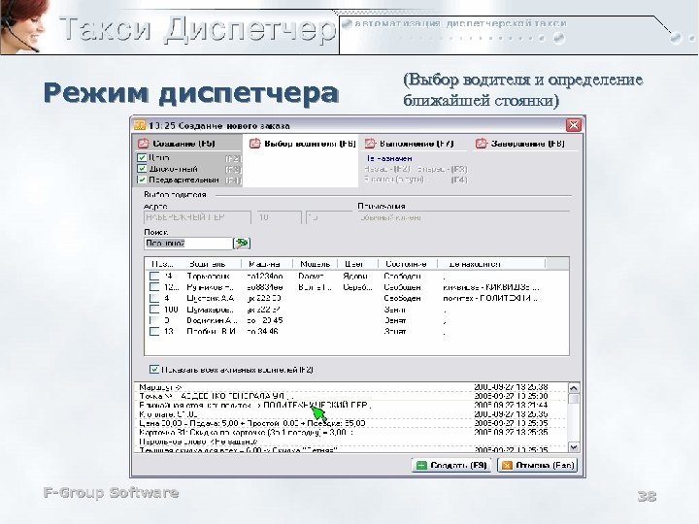Tick the checkbox in the Водискин row

tap(154, 320)
